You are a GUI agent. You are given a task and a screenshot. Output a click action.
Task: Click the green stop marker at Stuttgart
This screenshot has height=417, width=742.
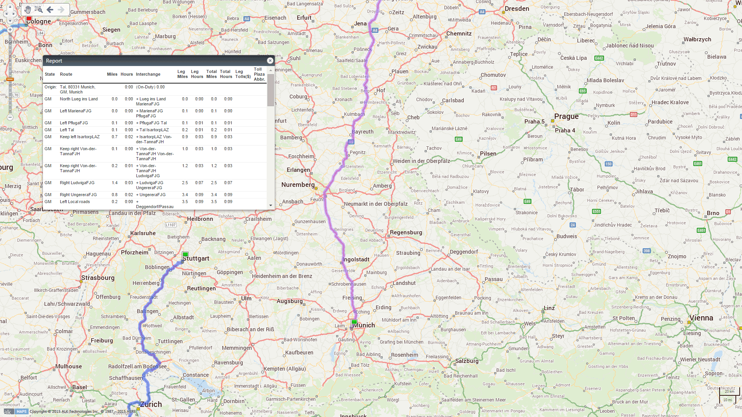tap(185, 254)
